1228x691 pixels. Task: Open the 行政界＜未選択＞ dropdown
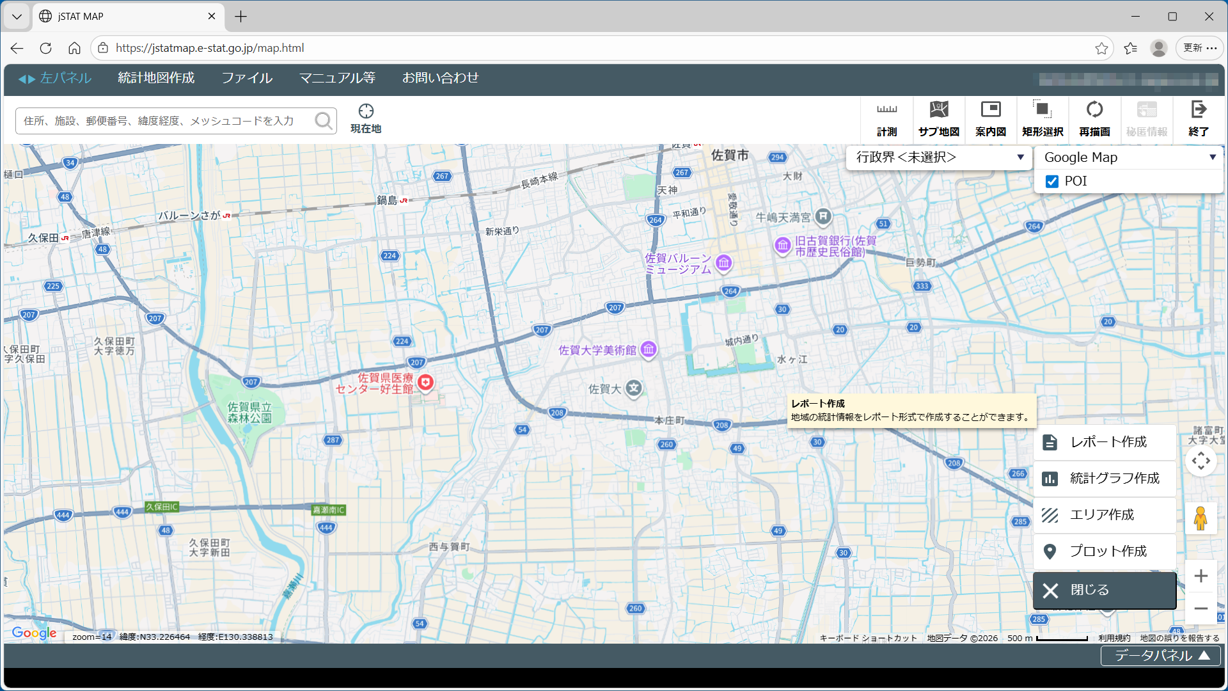[939, 157]
